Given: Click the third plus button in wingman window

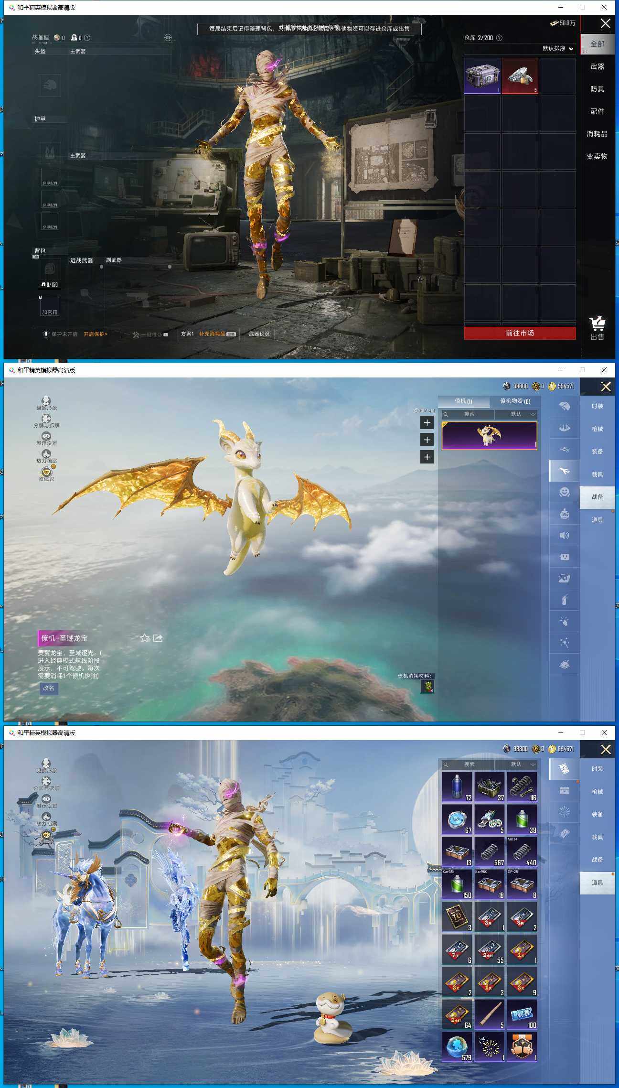Looking at the screenshot, I should 427,457.
